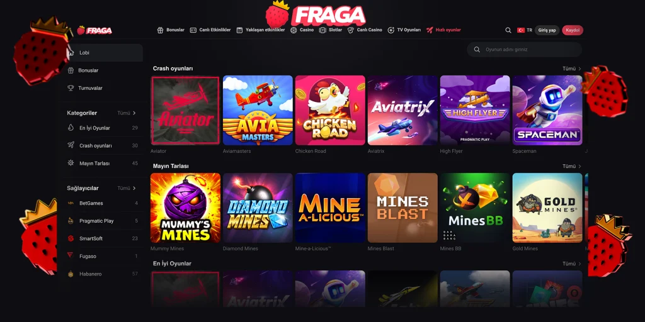Expand Sağlayıcılar with the Tümü chevron
Viewport: 645px width, 322px height.
127,188
